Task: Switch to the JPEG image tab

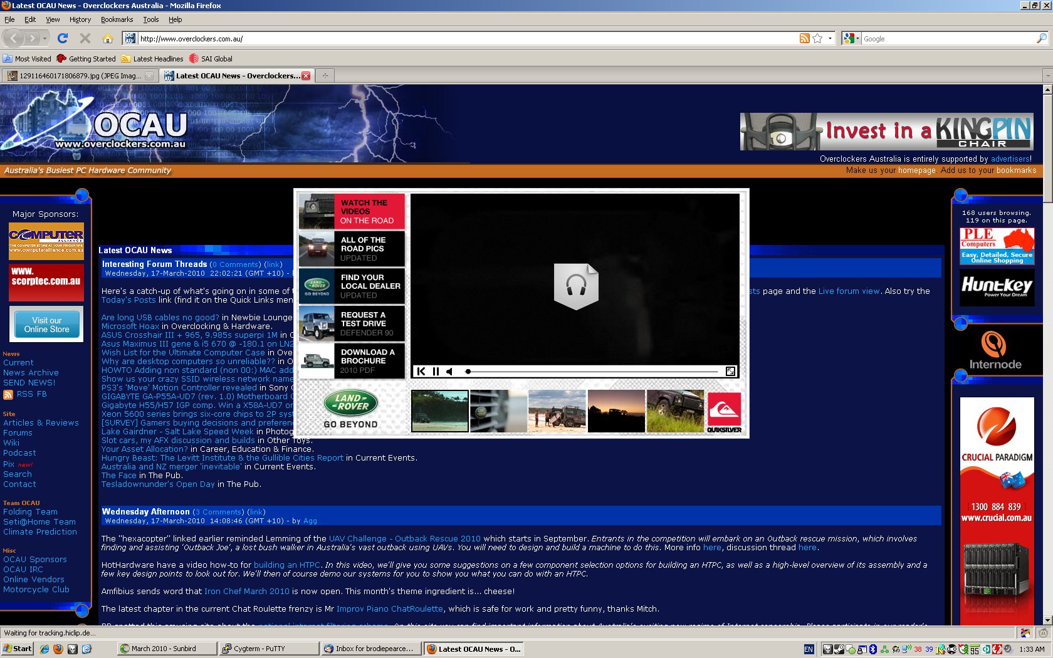Action: [x=80, y=76]
